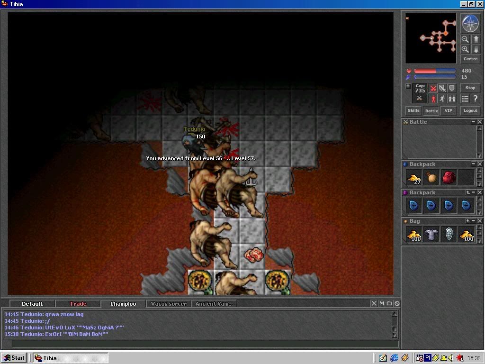Click the Tibia taskbar button

tap(71, 358)
